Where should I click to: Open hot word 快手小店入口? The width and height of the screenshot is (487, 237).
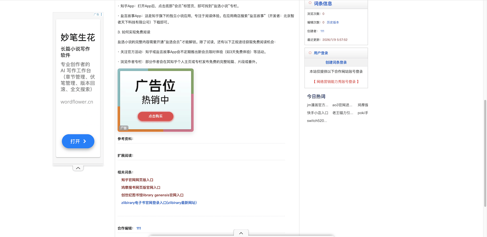pos(318,113)
